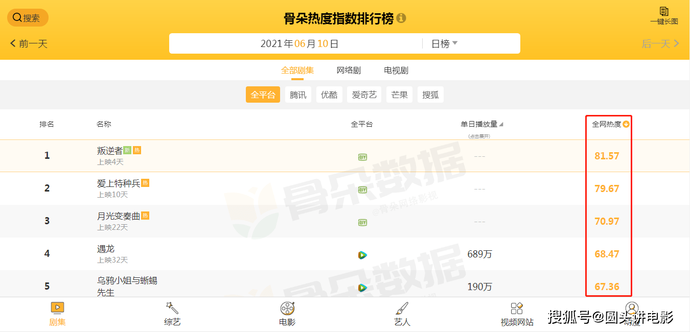Open the show 月光变奏曲
The image size is (690, 332).
coord(119,216)
